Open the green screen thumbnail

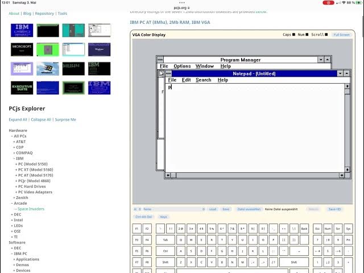[48, 49]
